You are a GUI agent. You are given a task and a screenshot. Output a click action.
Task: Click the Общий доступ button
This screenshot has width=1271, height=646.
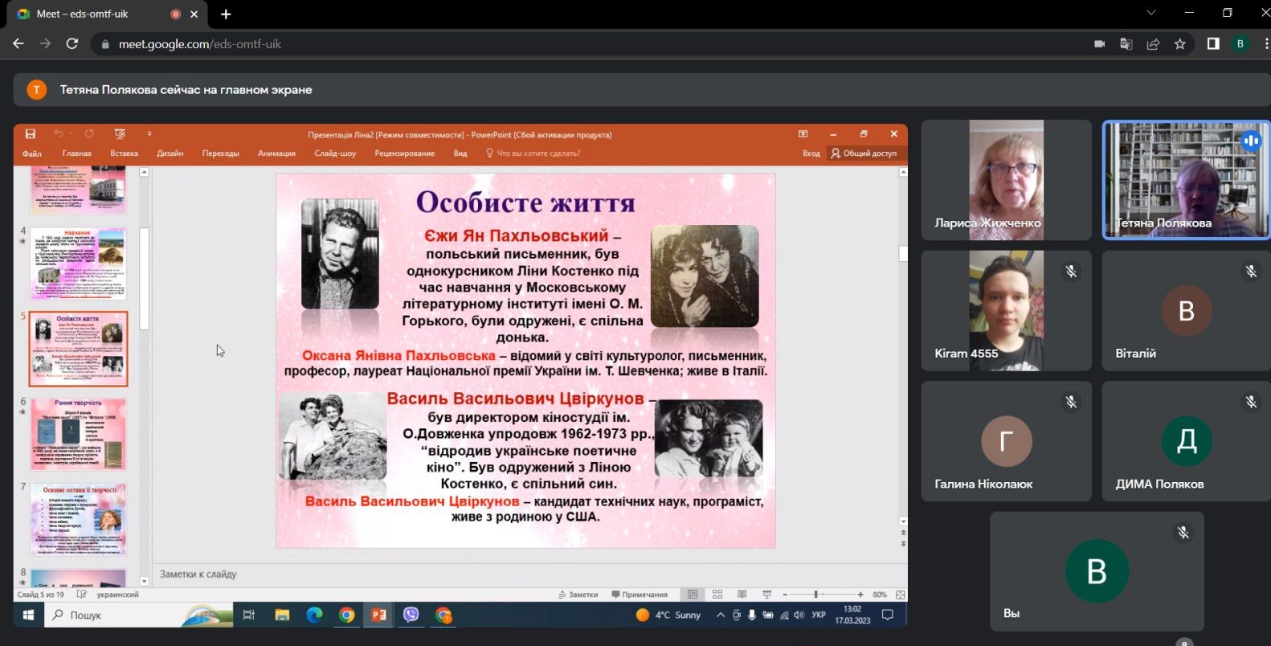click(x=864, y=153)
